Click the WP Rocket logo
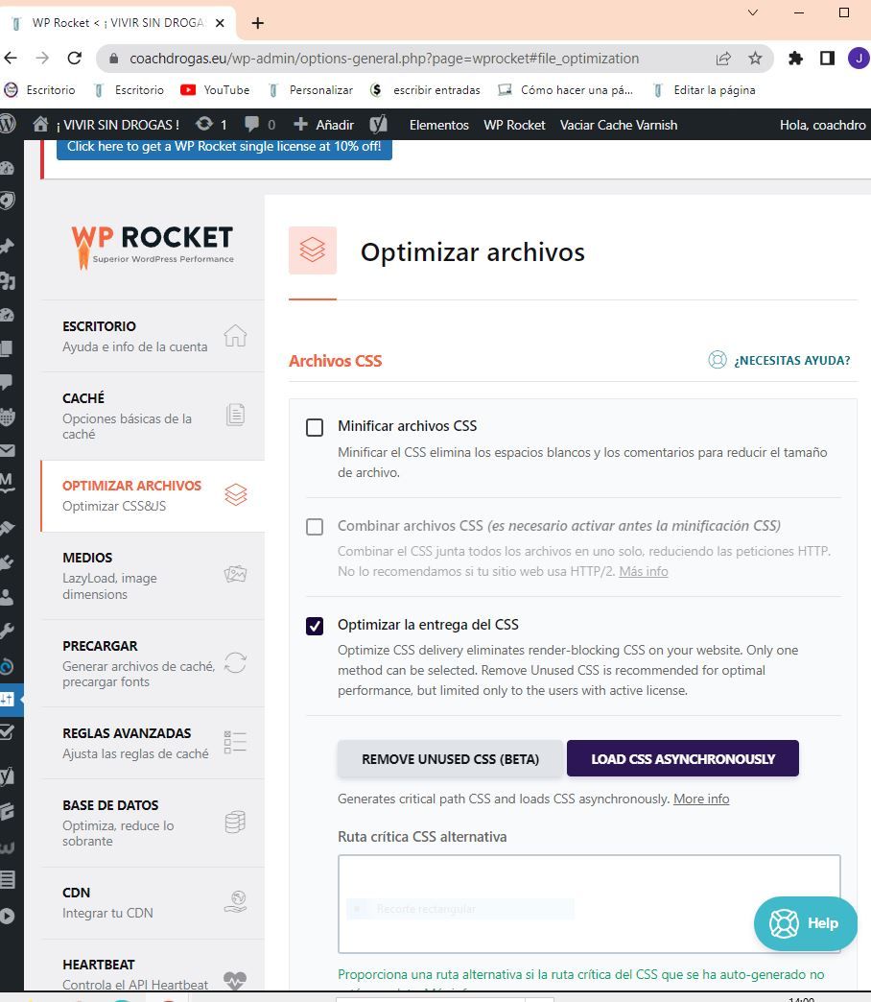Image resolution: width=871 pixels, height=1002 pixels. click(152, 246)
